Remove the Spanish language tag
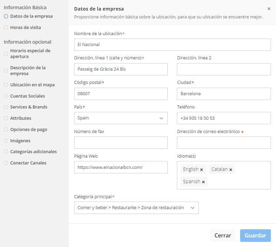Image resolution: width=276 pixels, height=247 pixels. [203, 182]
